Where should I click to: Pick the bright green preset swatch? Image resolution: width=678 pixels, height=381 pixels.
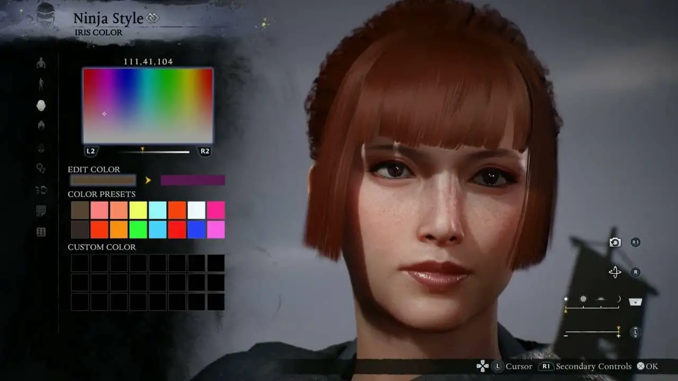(x=138, y=230)
